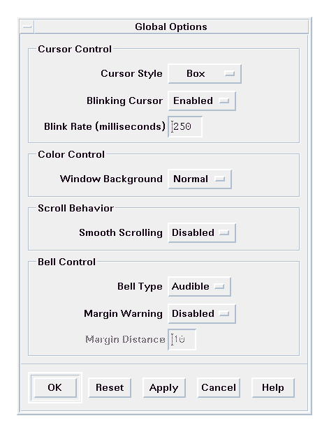Change the Margin Warning Disabled setting
The width and height of the screenshot is (329, 432).
tap(202, 314)
